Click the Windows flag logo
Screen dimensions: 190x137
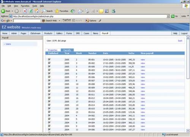(186, 6)
